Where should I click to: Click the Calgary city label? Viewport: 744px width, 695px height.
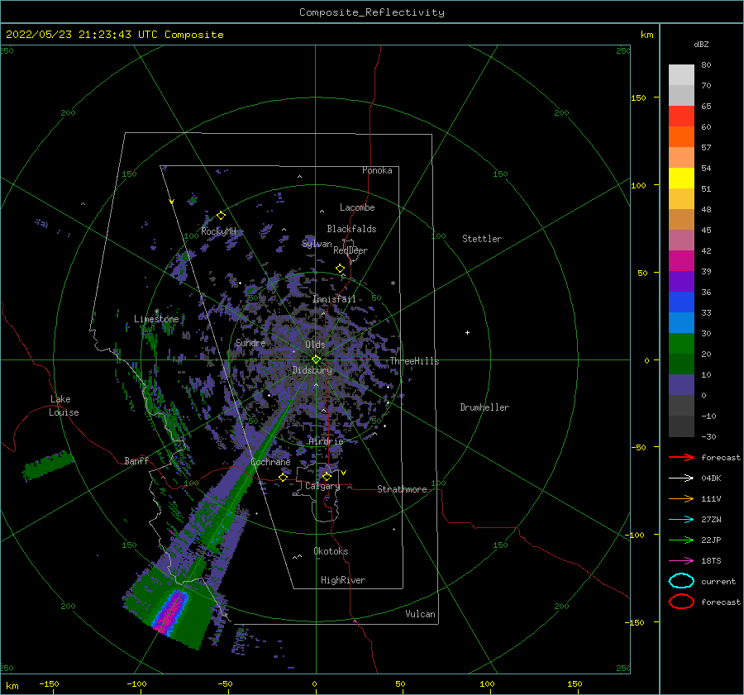coord(322,486)
